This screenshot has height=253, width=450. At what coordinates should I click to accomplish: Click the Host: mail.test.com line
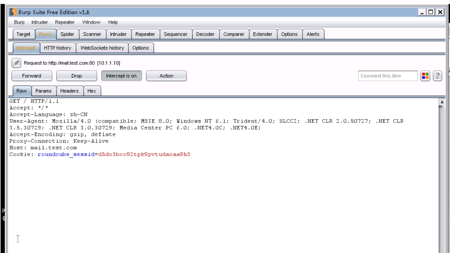tap(43, 147)
